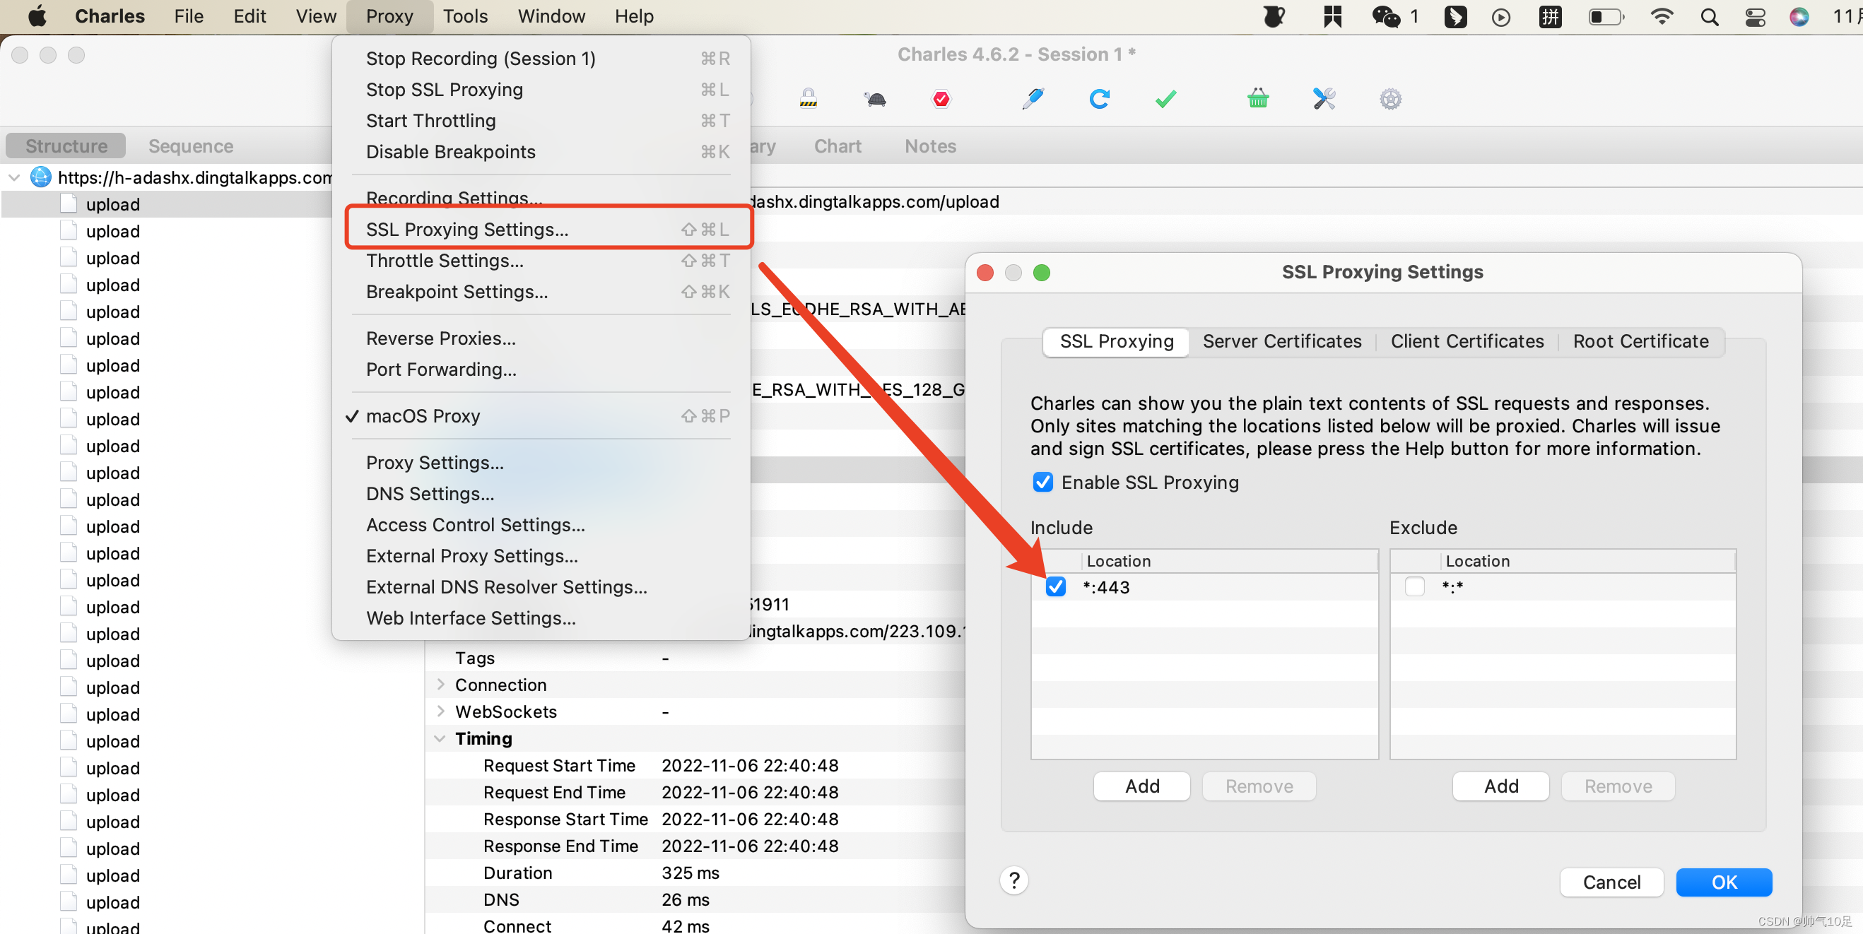Switch to the Root Certificate tab
1863x934 pixels.
(1640, 341)
